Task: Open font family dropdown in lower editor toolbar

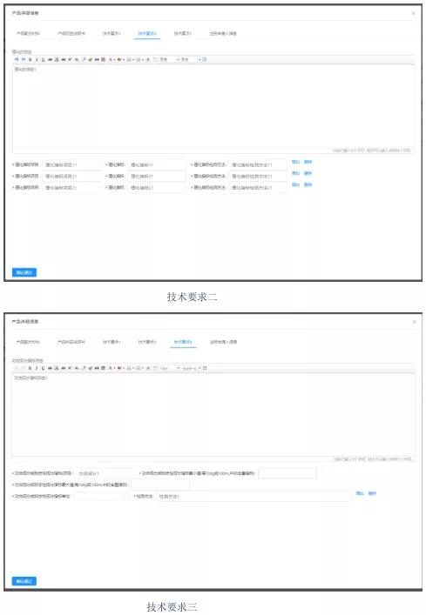Action: tap(170, 368)
